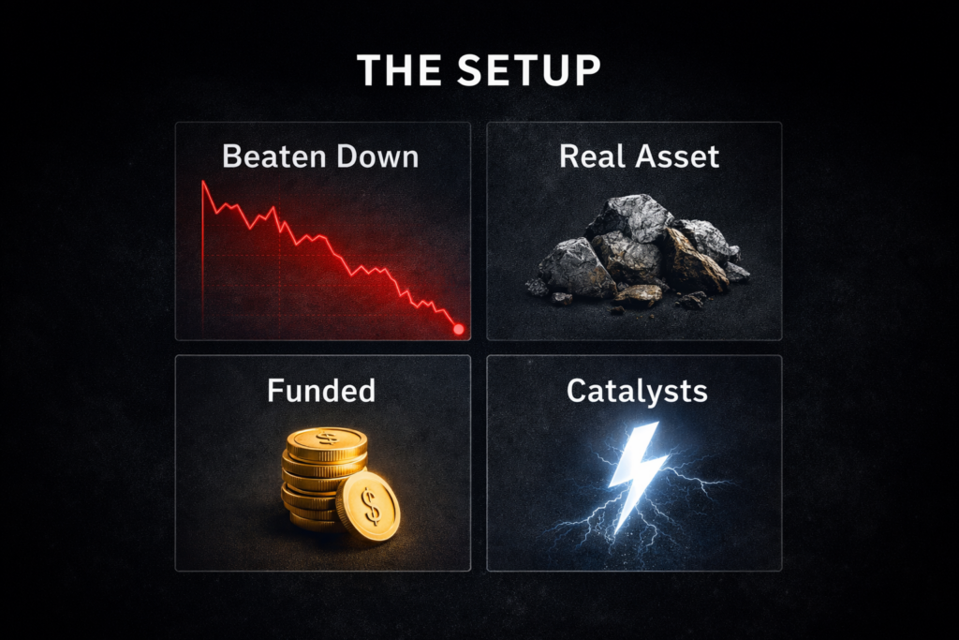
Task: Open the Real Asset card panel
Action: pos(634,231)
